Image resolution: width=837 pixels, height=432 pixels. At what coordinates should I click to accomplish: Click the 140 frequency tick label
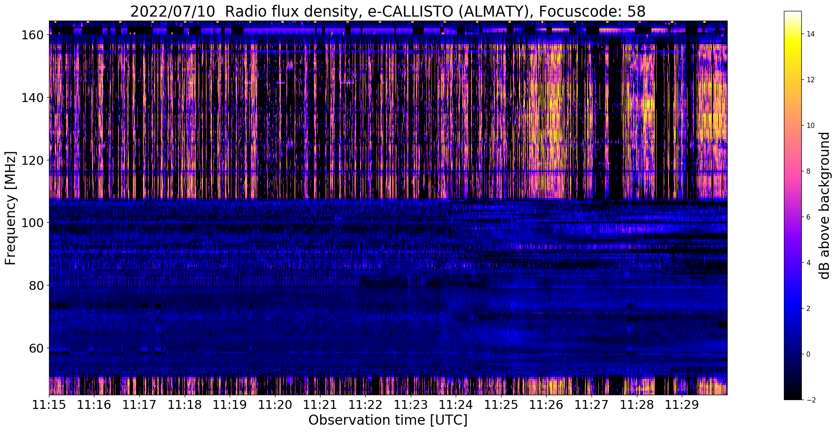32,98
